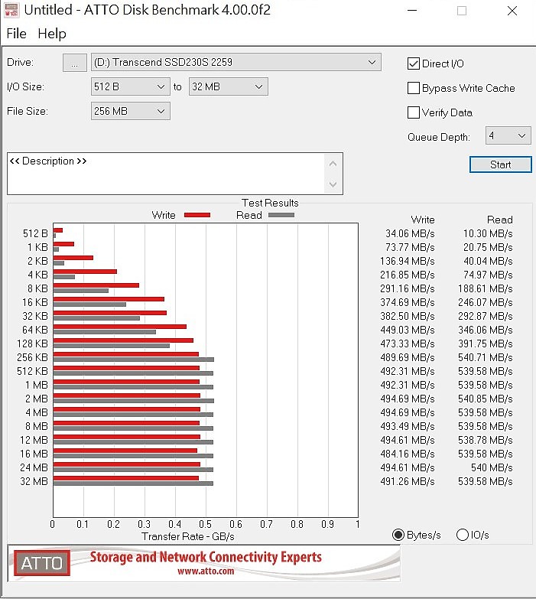The width and height of the screenshot is (536, 599).
Task: Click inside the Description text box
Action: (166, 174)
